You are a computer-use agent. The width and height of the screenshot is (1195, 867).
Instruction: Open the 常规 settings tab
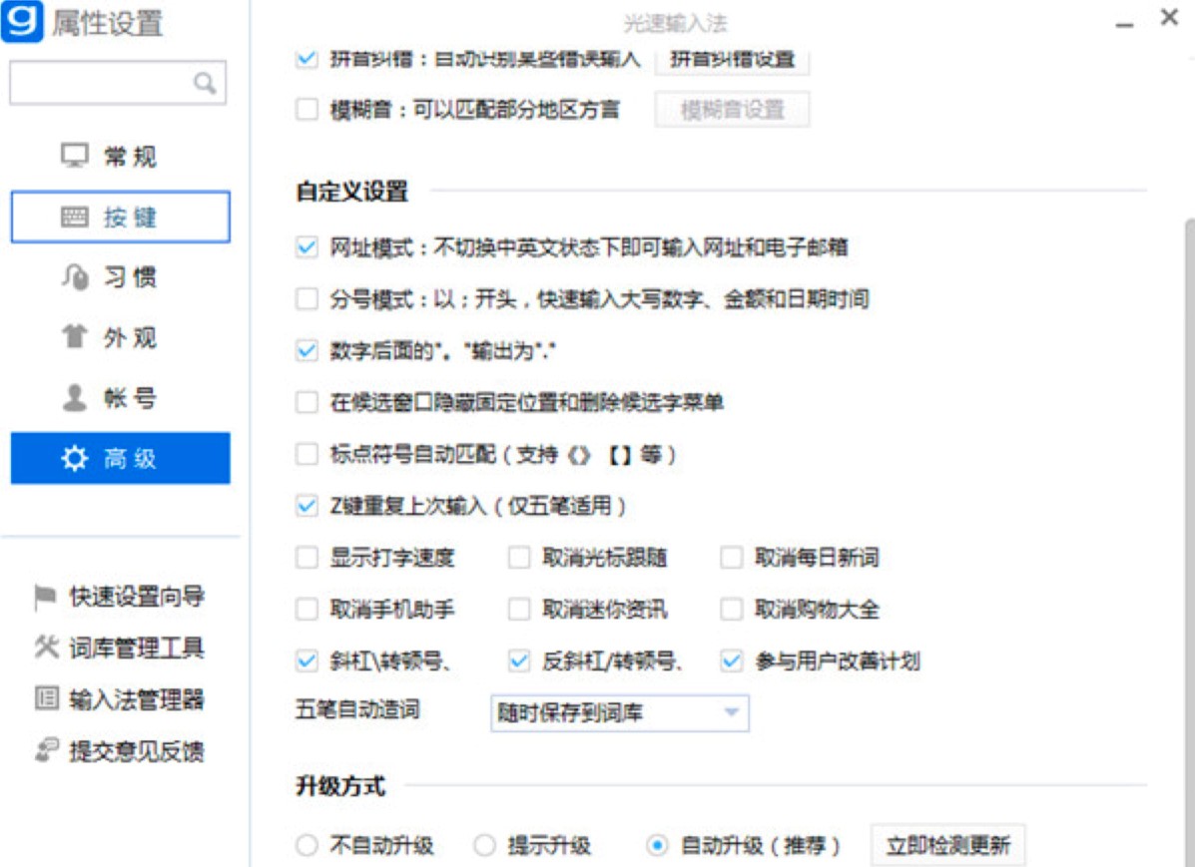(121, 157)
